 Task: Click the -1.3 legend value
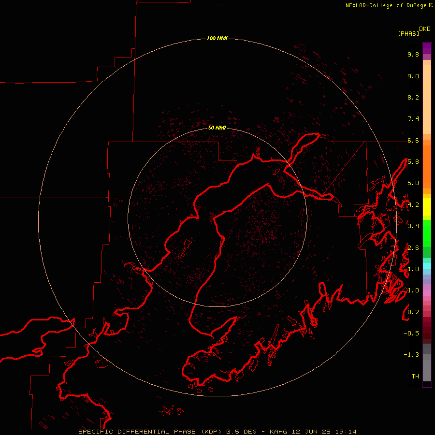pyautogui.click(x=411, y=355)
